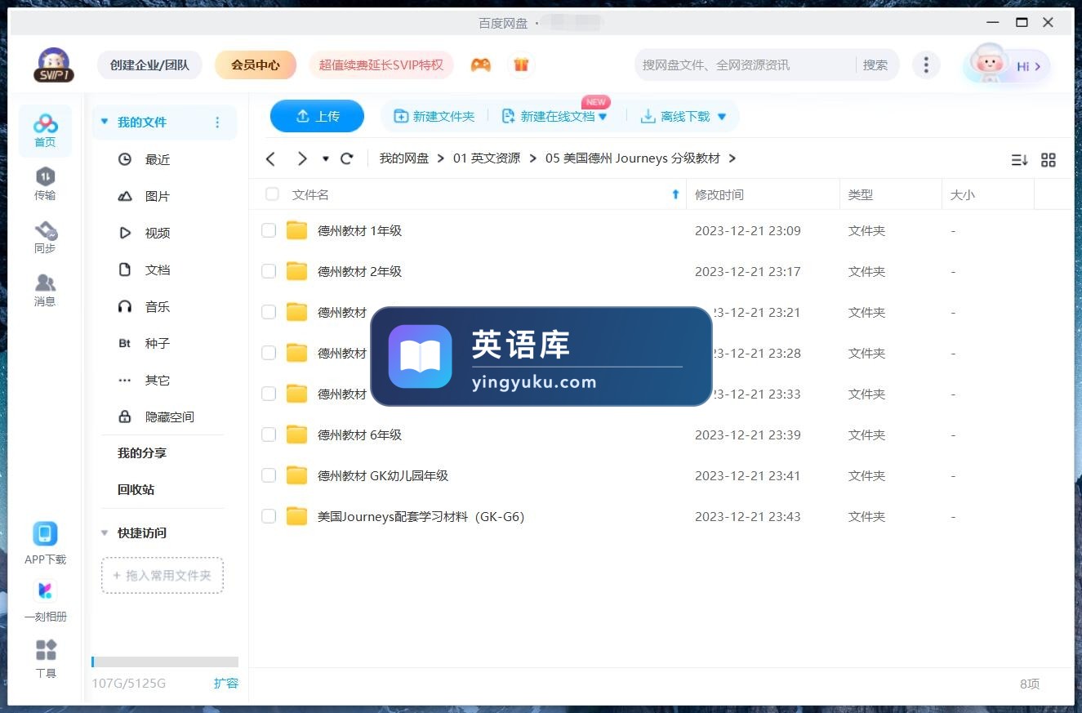Expand the 快捷访问 section
This screenshot has height=713, width=1082.
(x=105, y=533)
